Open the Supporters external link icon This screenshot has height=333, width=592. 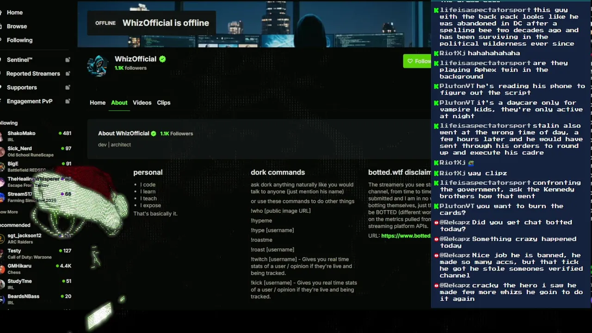pyautogui.click(x=68, y=87)
